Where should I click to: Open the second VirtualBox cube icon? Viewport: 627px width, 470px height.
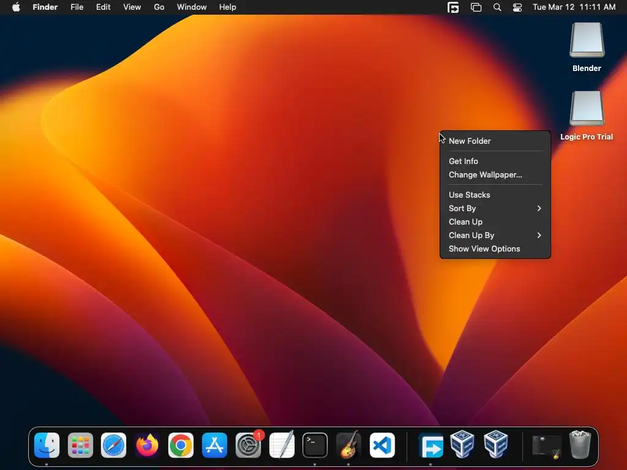[x=496, y=444]
